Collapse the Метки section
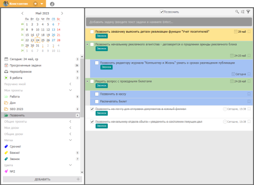Screen dimensions: 254x185 70,140
